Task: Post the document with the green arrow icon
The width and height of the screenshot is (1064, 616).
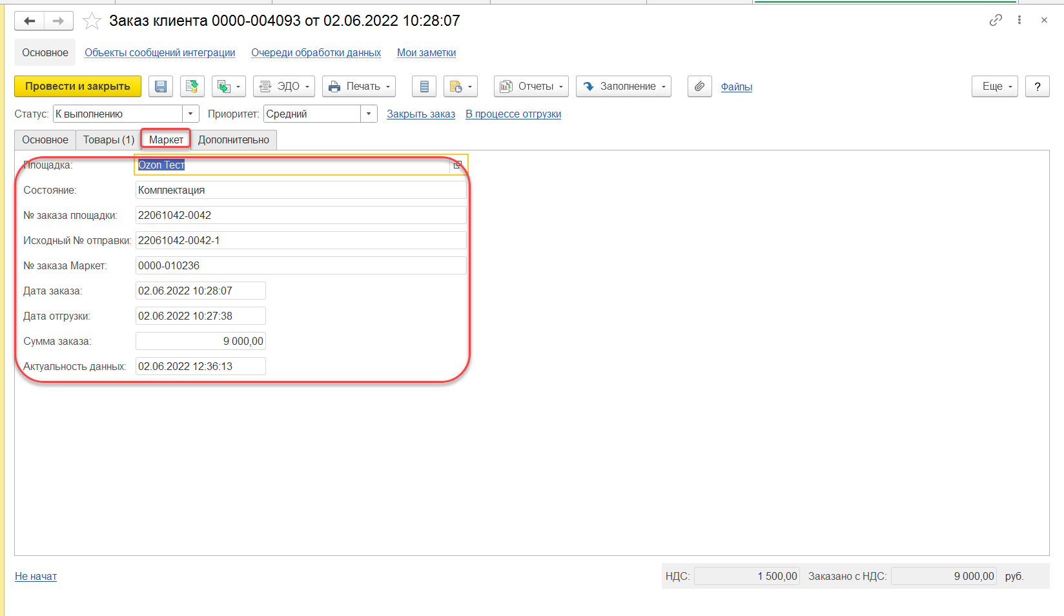Action: coord(192,87)
